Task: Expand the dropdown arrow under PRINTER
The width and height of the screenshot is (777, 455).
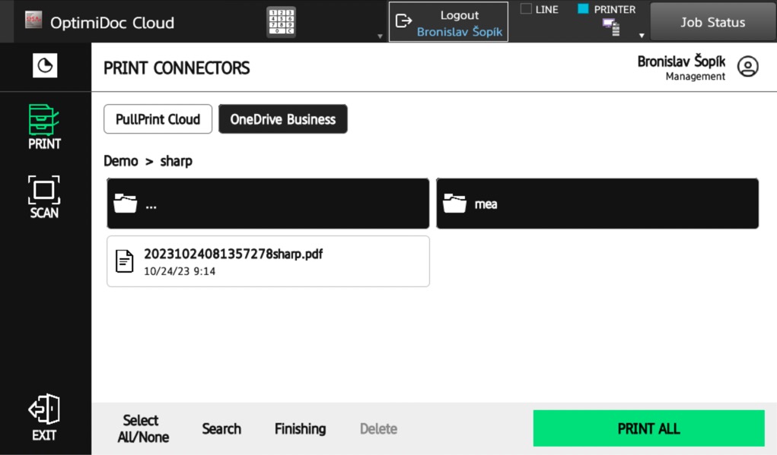Action: (642, 35)
